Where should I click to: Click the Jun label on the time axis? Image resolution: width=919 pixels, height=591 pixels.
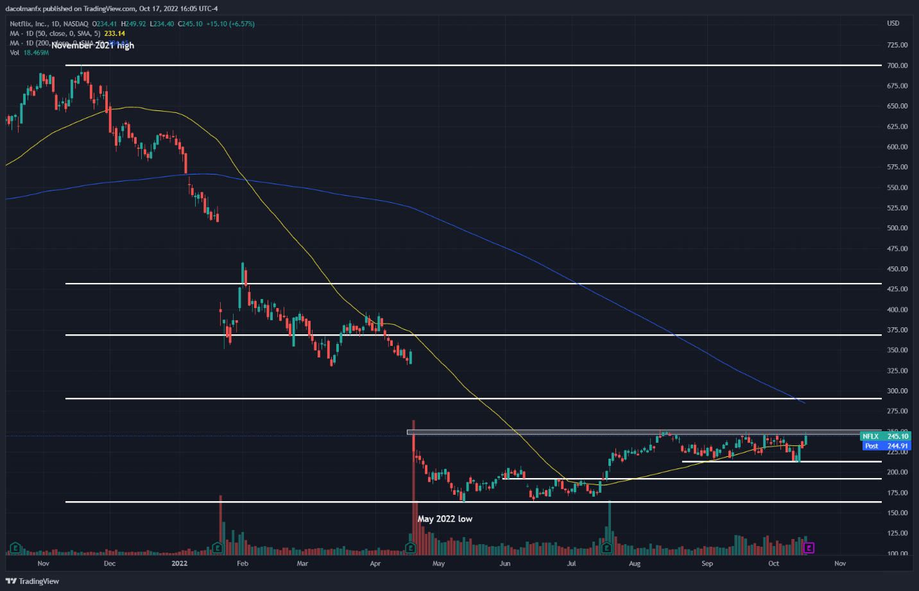click(x=505, y=563)
